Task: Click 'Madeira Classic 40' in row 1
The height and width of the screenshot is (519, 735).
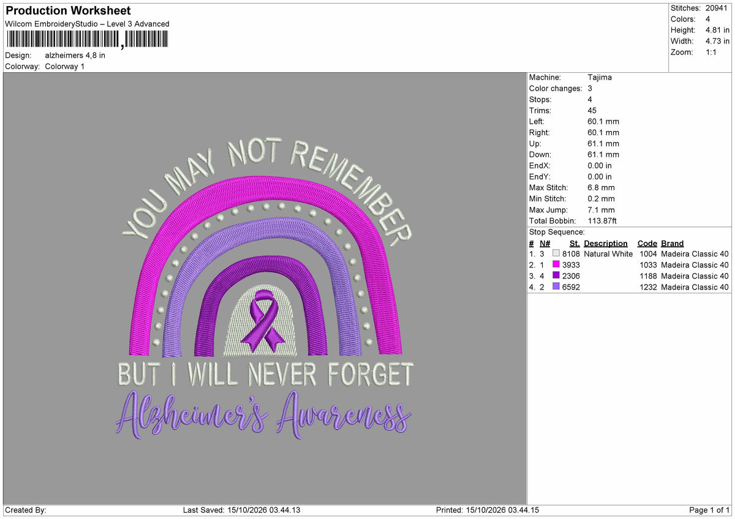Action: [695, 253]
